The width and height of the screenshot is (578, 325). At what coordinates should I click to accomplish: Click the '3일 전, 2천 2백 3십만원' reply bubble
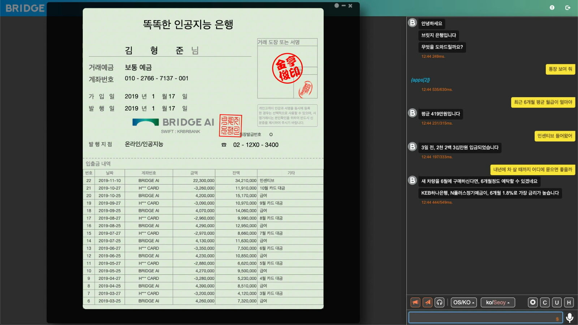[x=460, y=147]
